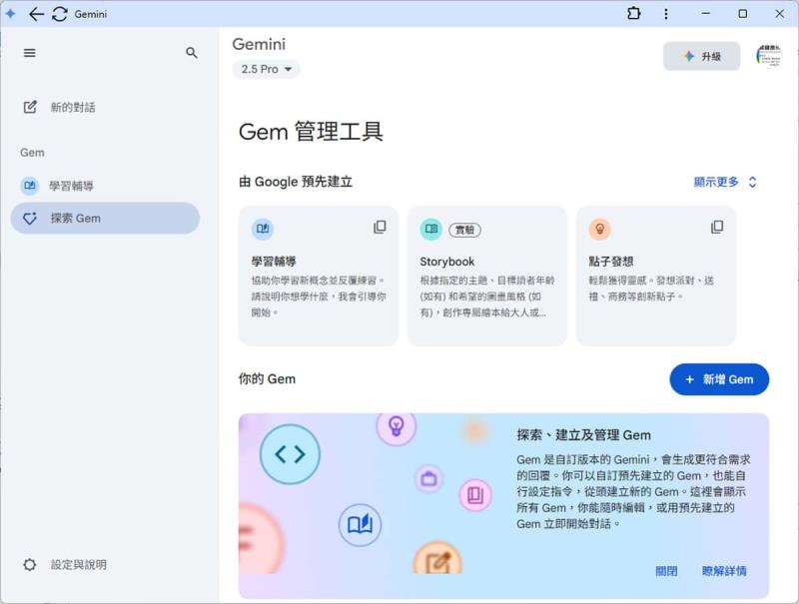The height and width of the screenshot is (604, 799).
Task: Select 探索 Gem in sidebar
Action: [x=105, y=218]
